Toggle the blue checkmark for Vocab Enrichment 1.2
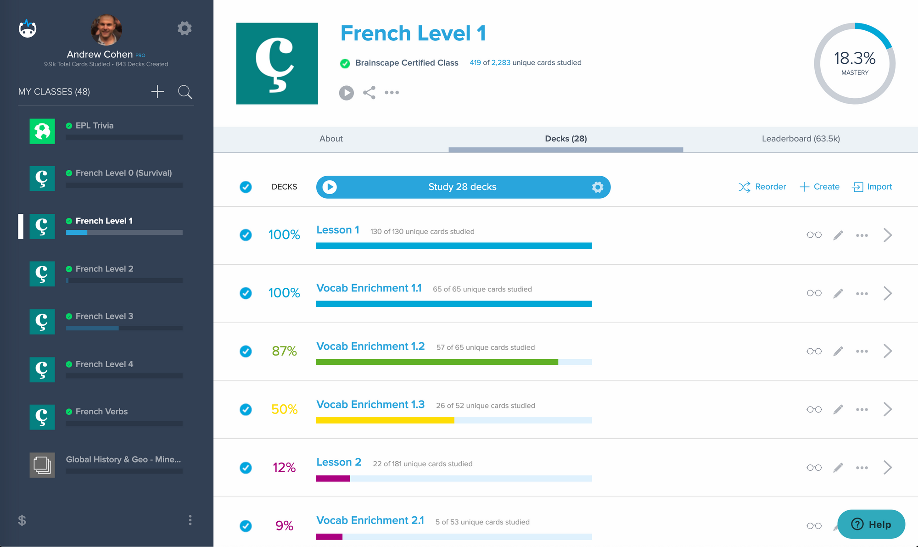 click(x=247, y=351)
